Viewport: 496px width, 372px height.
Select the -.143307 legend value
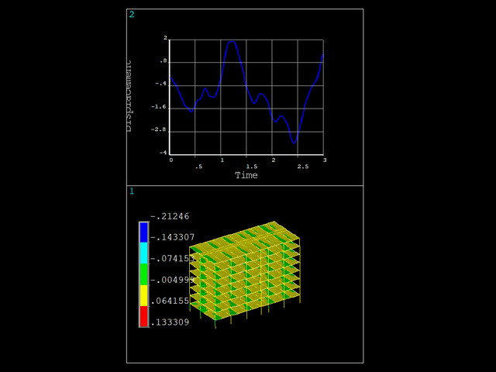pos(173,237)
